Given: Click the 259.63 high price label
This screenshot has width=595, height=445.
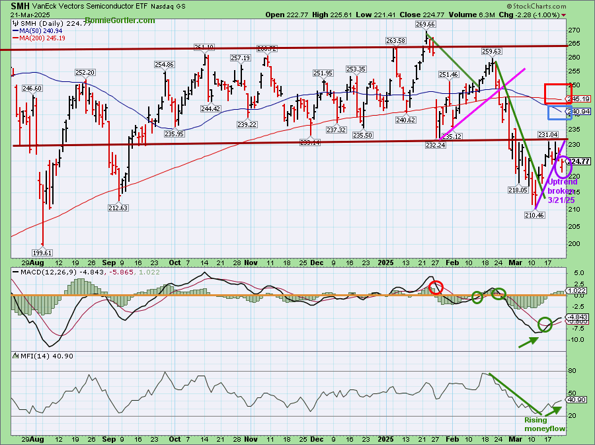Looking at the screenshot, I should coord(491,51).
